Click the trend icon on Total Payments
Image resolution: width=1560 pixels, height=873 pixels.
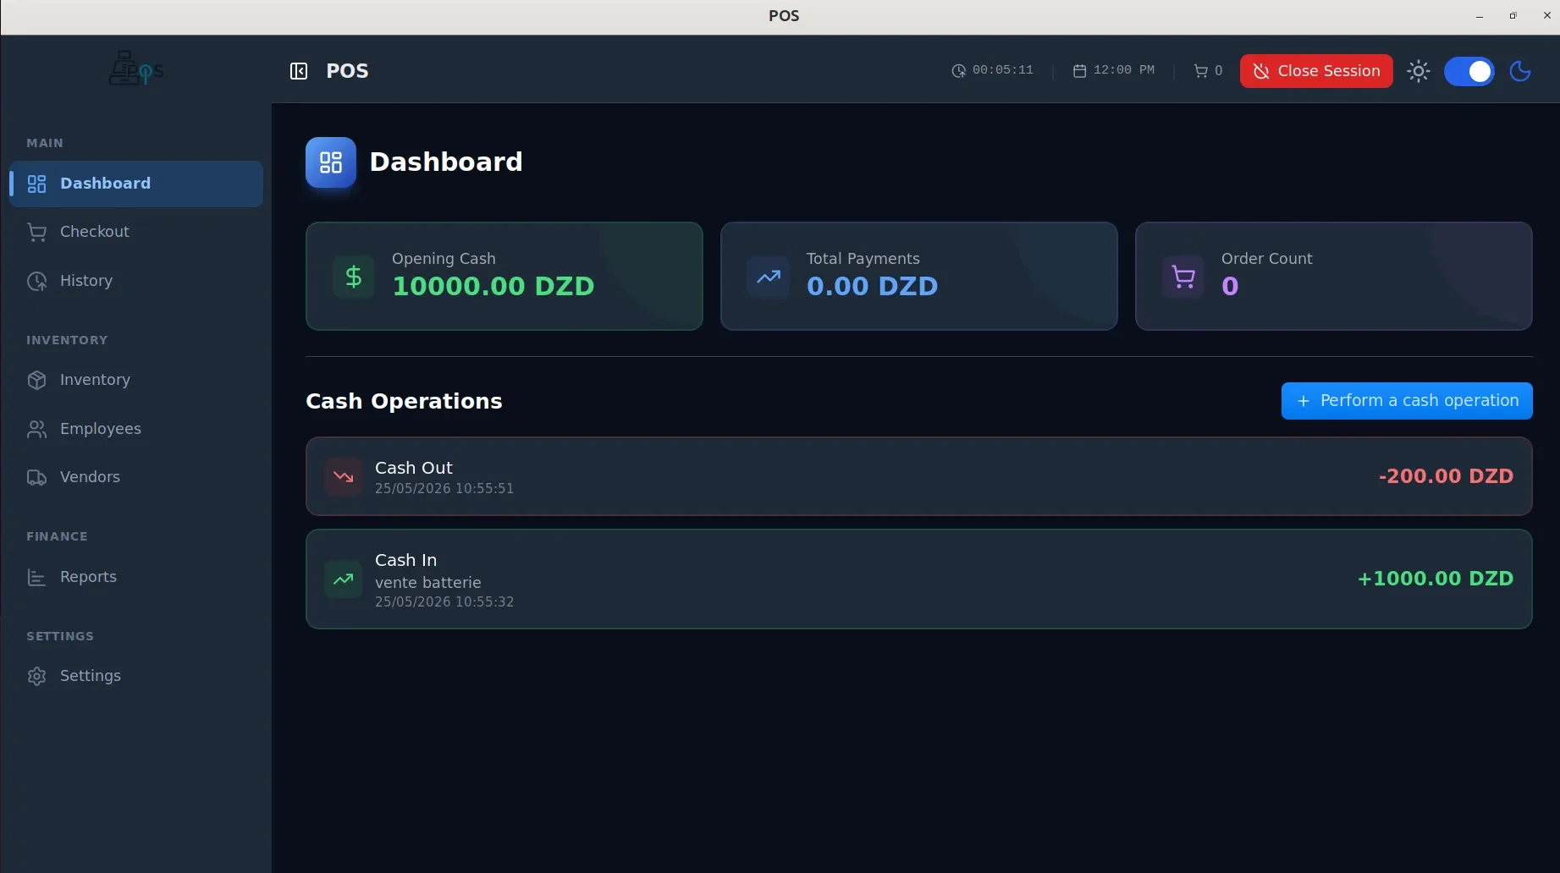pos(769,277)
